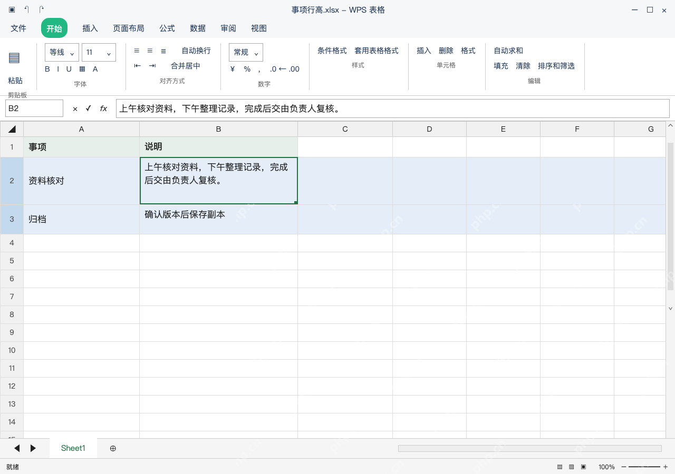Click the select-all corner triangle
The image size is (675, 474).
click(12, 129)
